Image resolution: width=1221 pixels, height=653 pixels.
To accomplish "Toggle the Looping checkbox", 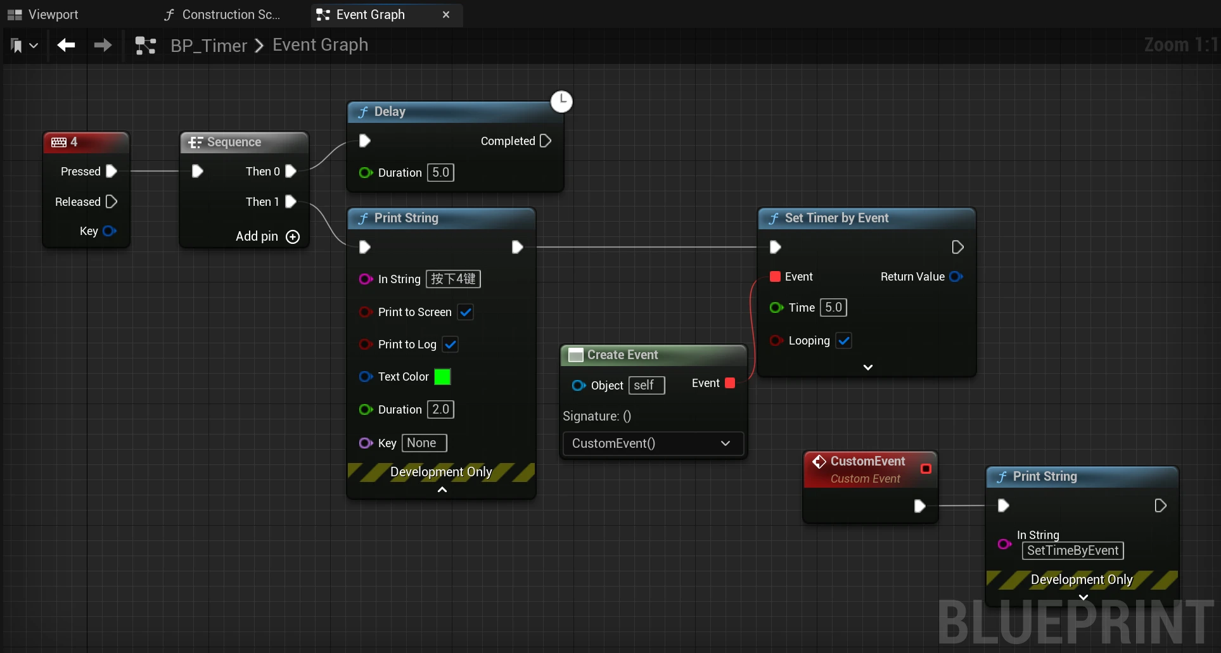I will pyautogui.click(x=844, y=341).
